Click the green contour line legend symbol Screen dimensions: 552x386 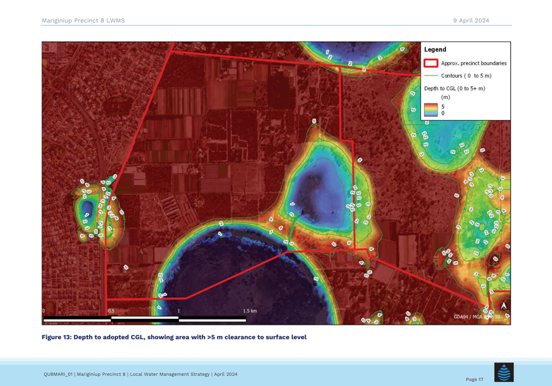[x=430, y=76]
